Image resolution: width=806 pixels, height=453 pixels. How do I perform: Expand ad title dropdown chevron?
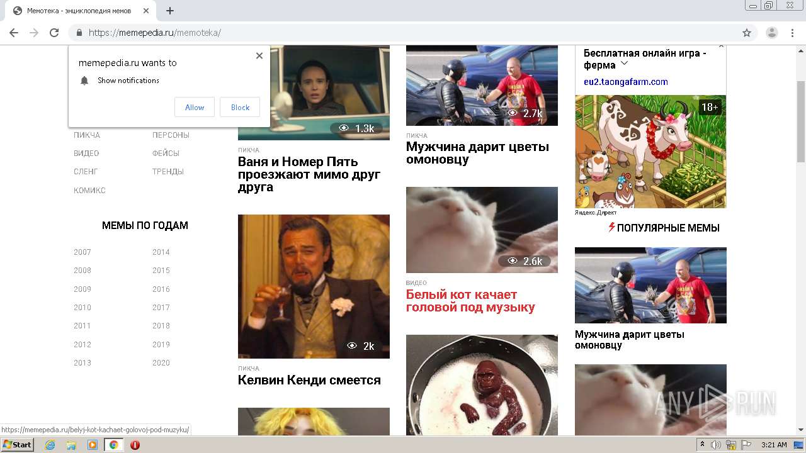[624, 64]
